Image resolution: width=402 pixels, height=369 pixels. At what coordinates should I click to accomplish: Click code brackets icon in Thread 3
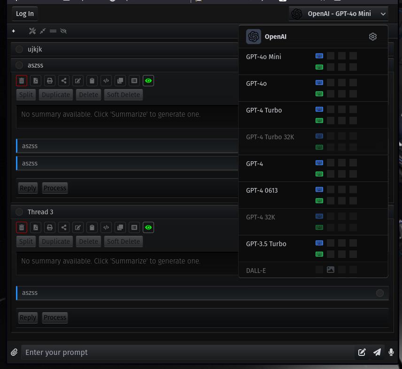click(106, 227)
